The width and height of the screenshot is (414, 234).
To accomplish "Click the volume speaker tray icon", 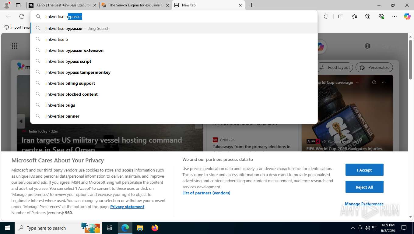I will point(367,228).
